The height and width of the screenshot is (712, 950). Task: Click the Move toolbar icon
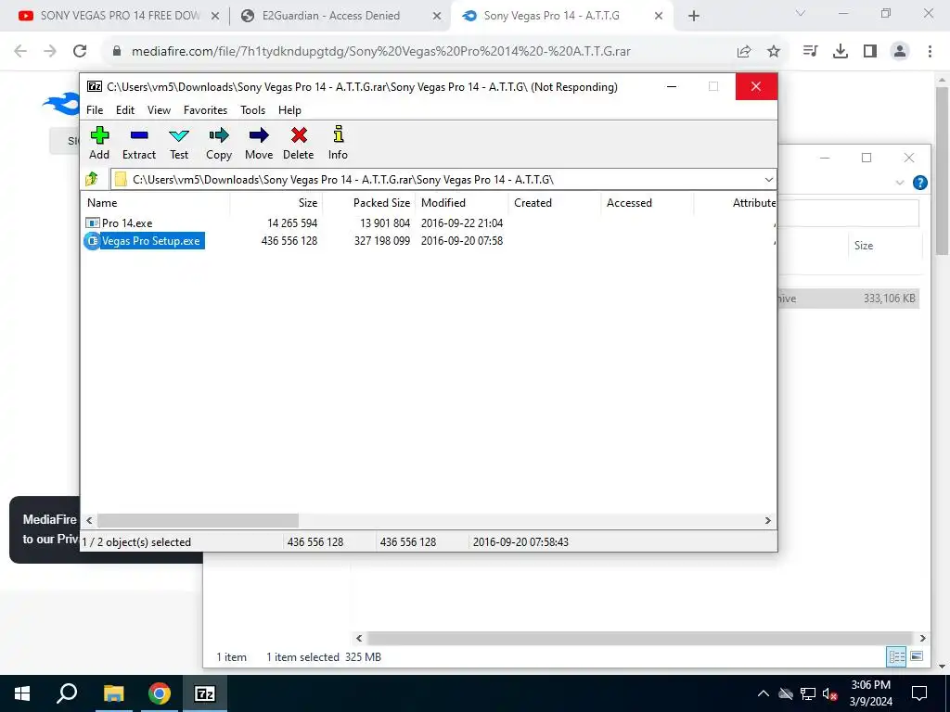(259, 144)
